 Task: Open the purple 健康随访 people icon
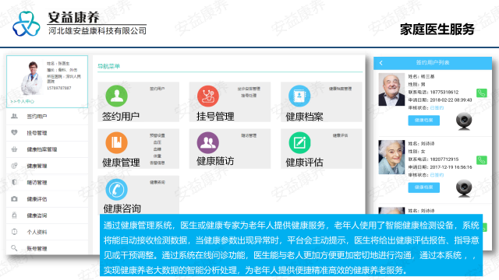pos(208,142)
